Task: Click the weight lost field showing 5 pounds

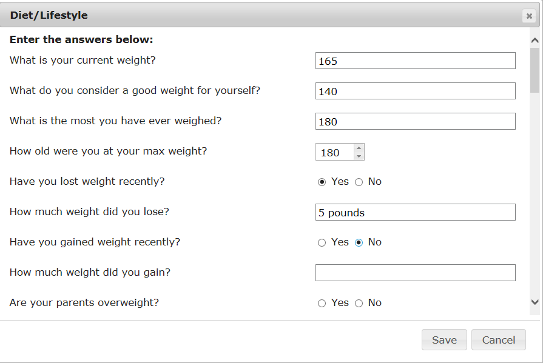Action: click(x=415, y=211)
